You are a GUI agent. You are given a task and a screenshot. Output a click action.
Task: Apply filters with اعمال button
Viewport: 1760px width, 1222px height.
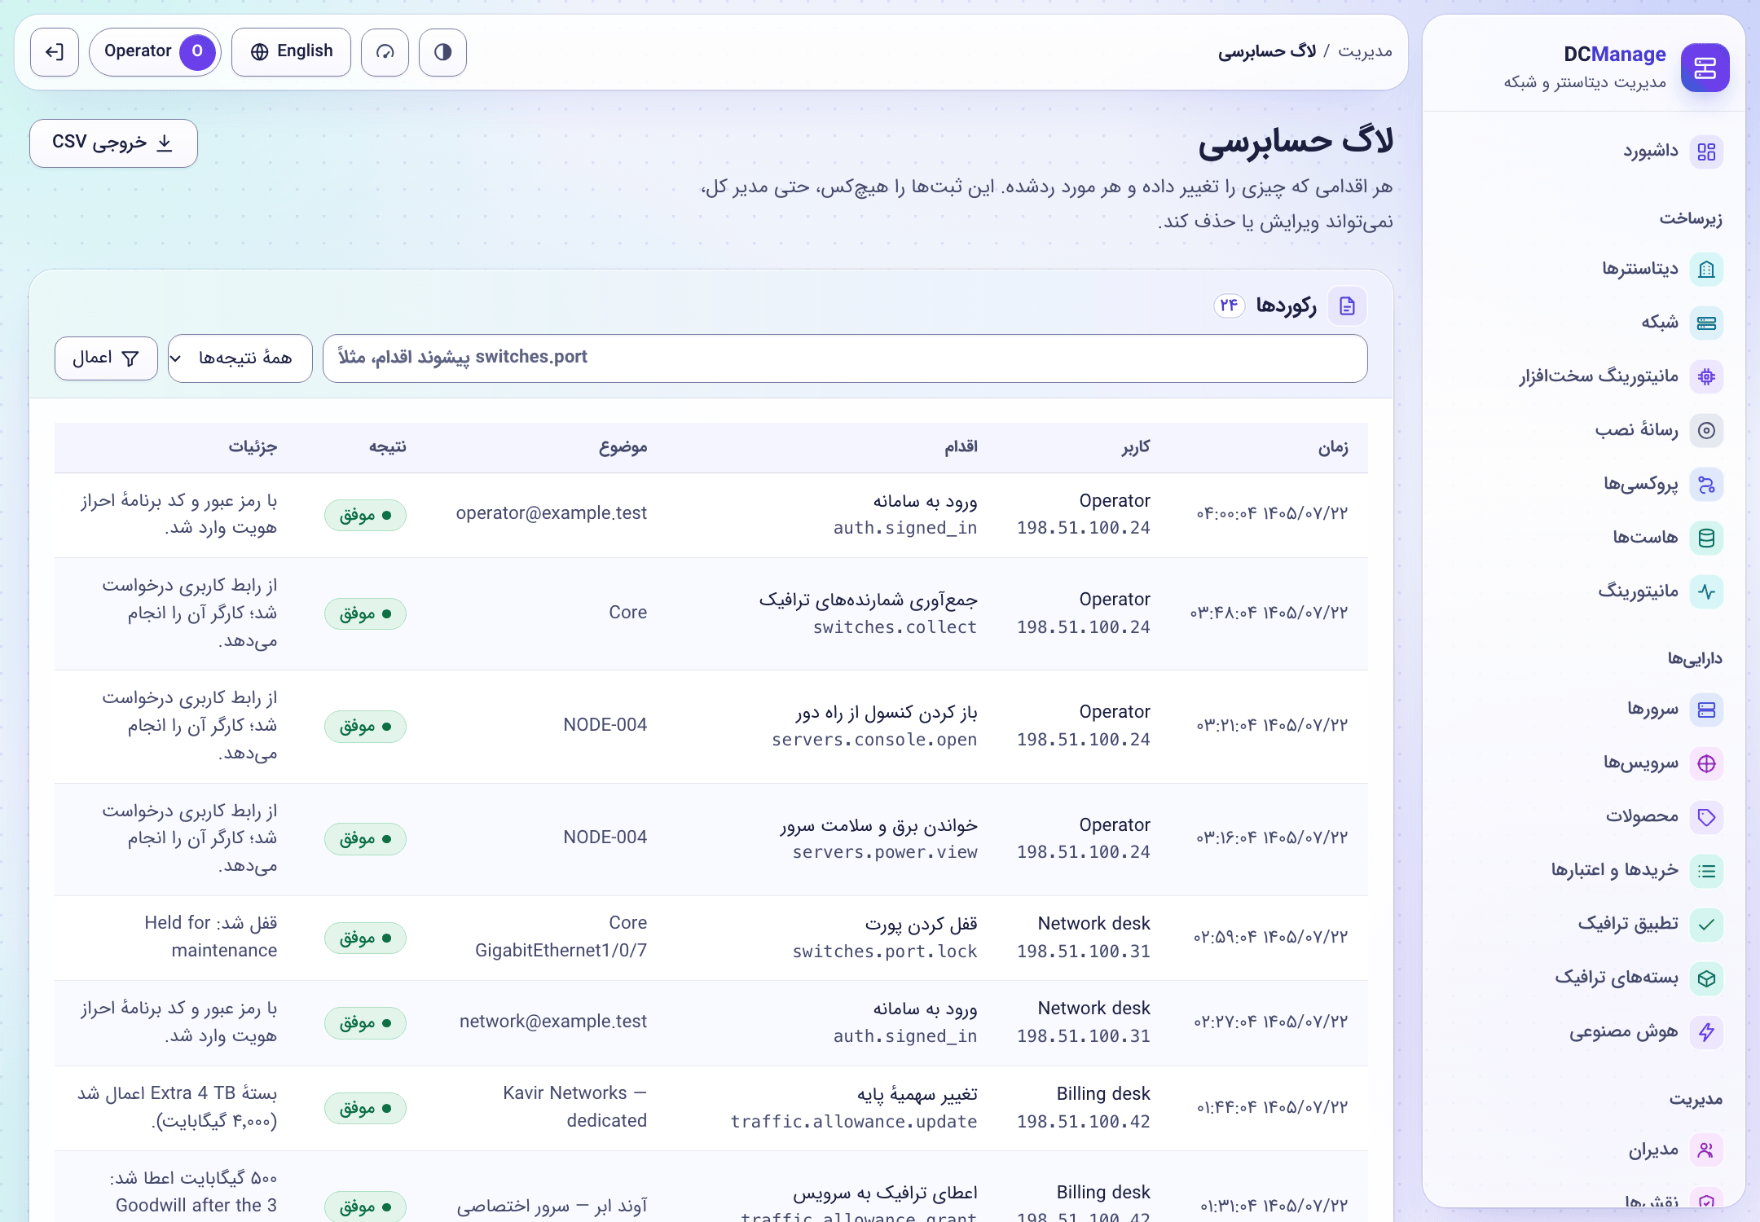[x=106, y=358]
